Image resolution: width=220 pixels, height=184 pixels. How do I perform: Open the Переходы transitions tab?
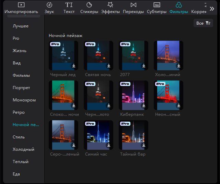point(134,8)
